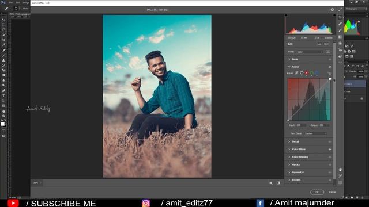Click the B&W edit button

tap(326, 44)
